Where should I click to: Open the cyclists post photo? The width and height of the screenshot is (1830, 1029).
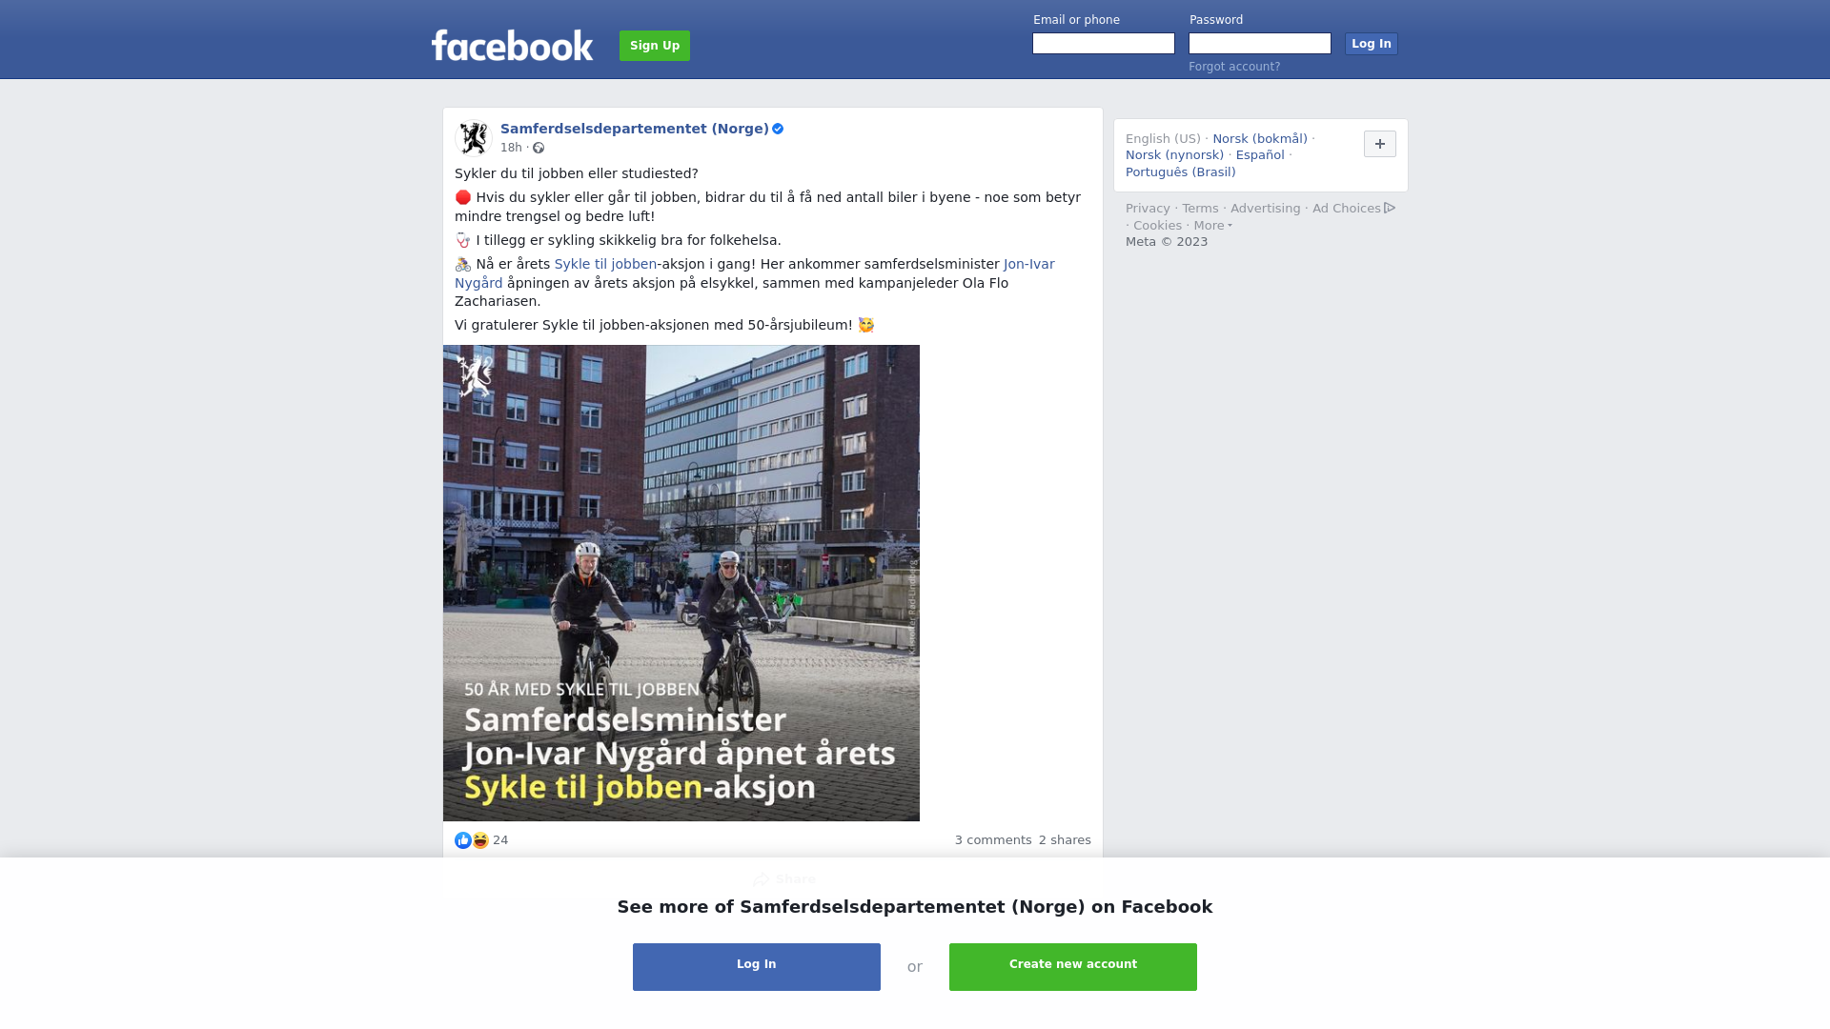681,583
